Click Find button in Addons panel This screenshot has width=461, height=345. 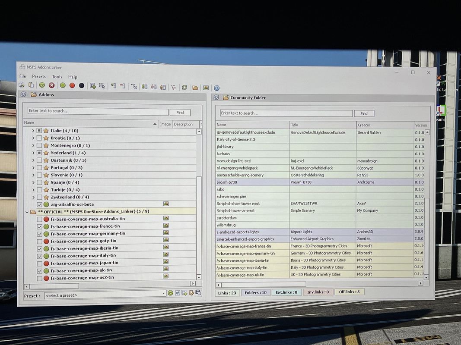click(x=180, y=113)
